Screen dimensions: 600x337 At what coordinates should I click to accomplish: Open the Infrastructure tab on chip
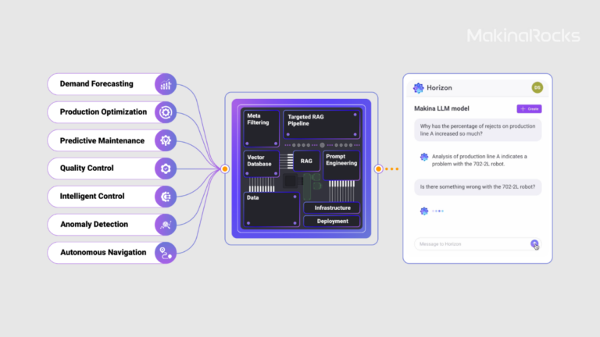point(332,208)
